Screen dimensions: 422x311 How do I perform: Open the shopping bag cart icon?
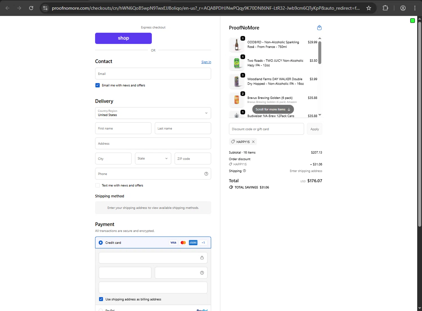pyautogui.click(x=319, y=28)
